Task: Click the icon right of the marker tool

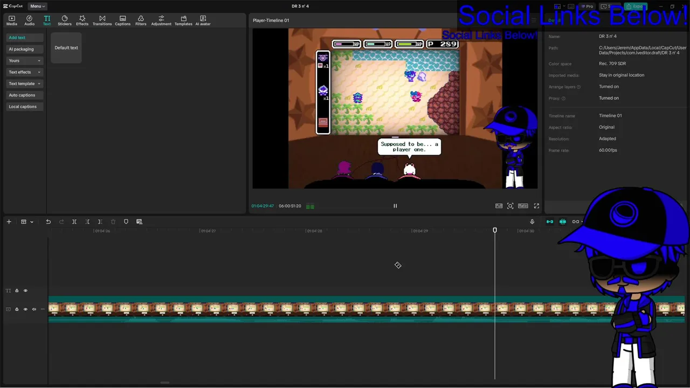Action: coord(139,221)
